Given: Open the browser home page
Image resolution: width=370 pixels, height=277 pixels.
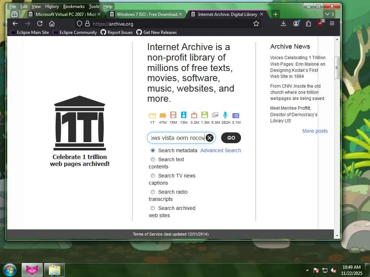Looking at the screenshot, I should click(52, 23).
